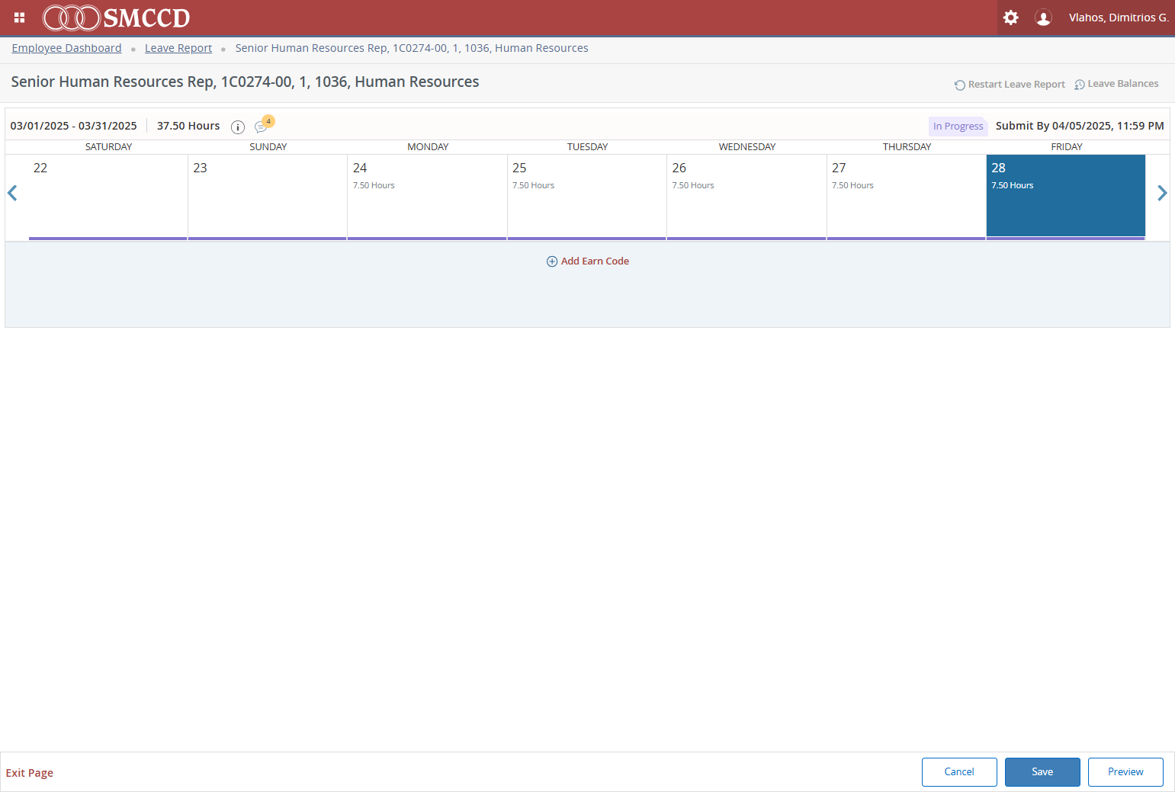Go to previous week with left chevron
The image size is (1175, 792).
click(12, 194)
